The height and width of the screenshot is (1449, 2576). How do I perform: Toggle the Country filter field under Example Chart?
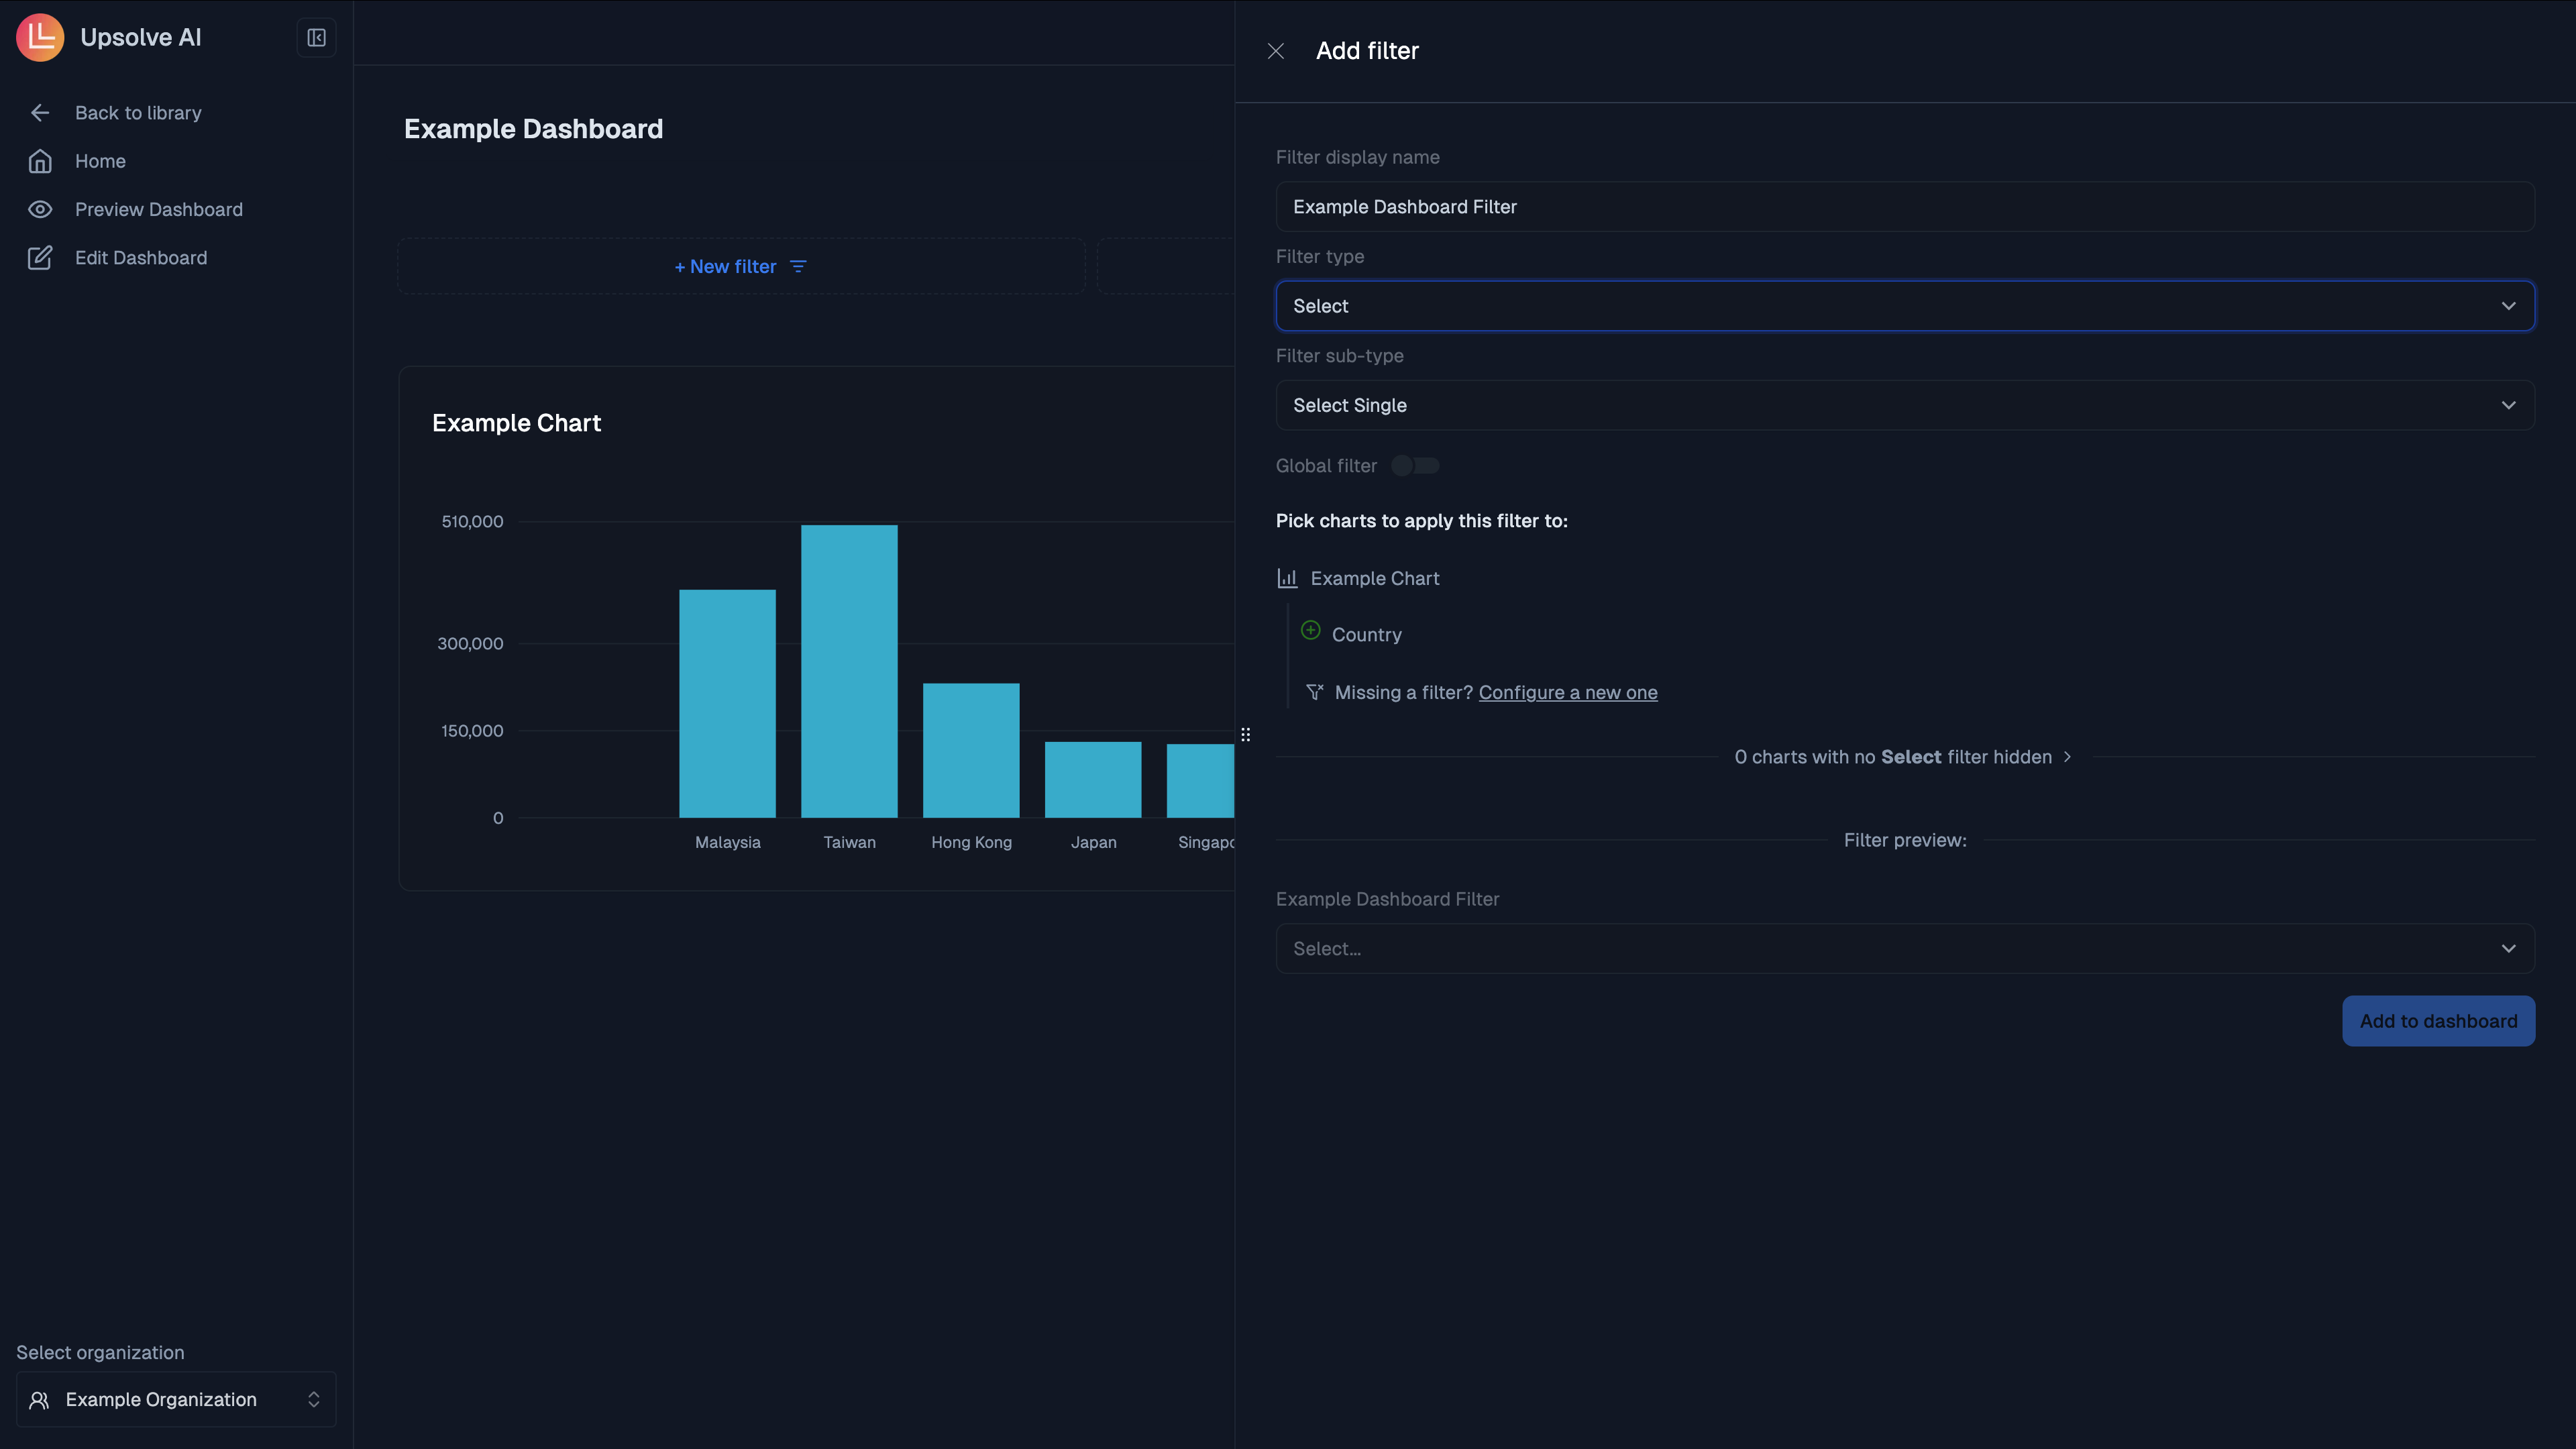(x=1367, y=634)
